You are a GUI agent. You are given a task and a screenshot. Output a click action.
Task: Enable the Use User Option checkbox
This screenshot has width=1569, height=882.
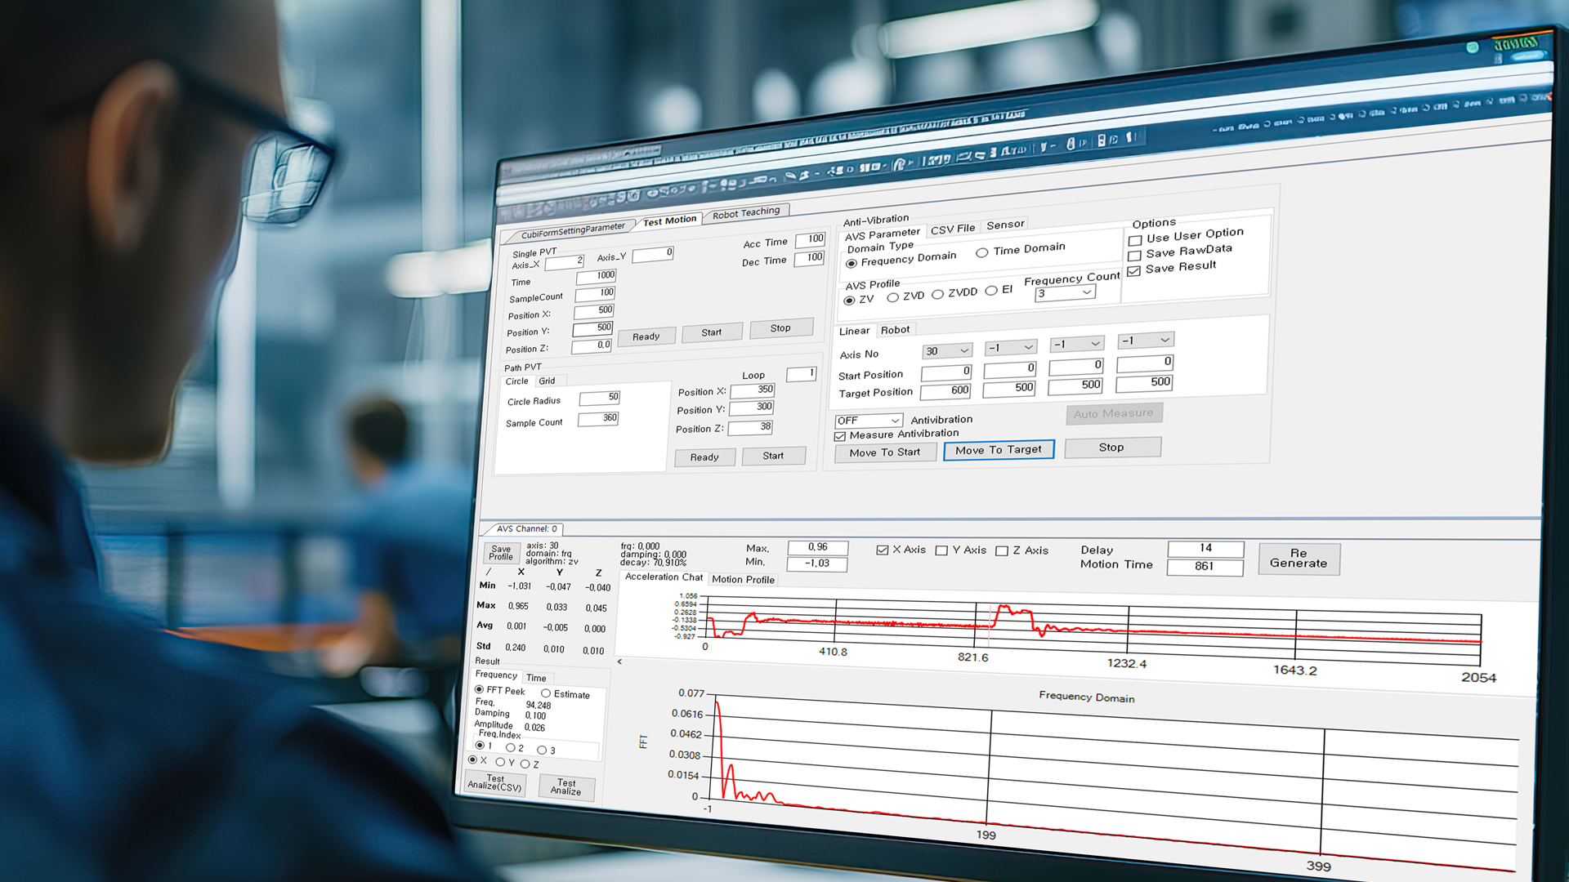point(1135,240)
